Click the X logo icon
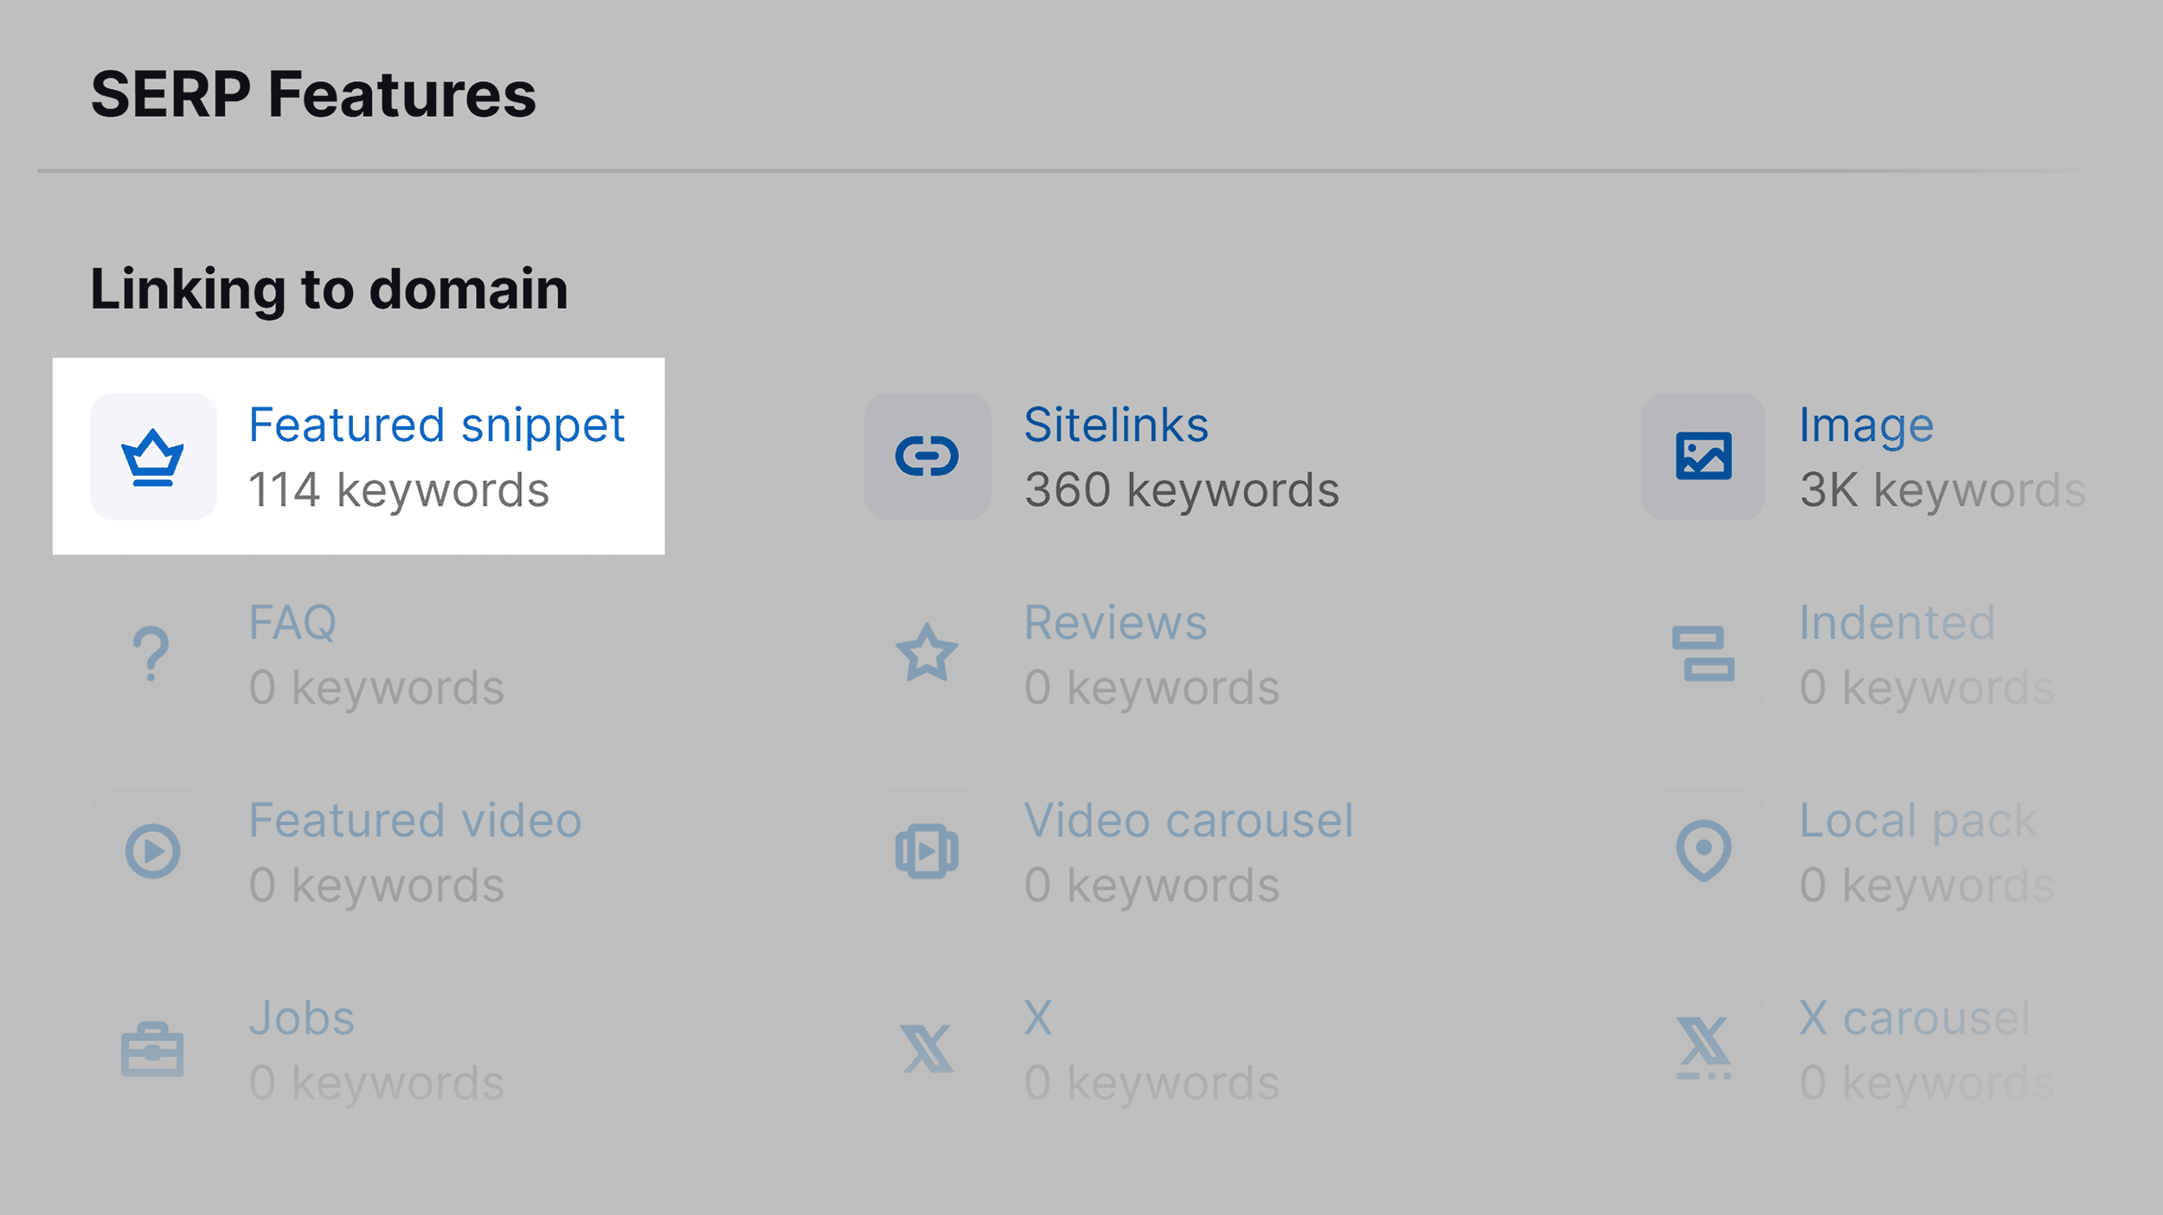Image resolution: width=2163 pixels, height=1215 pixels. coord(927,1049)
